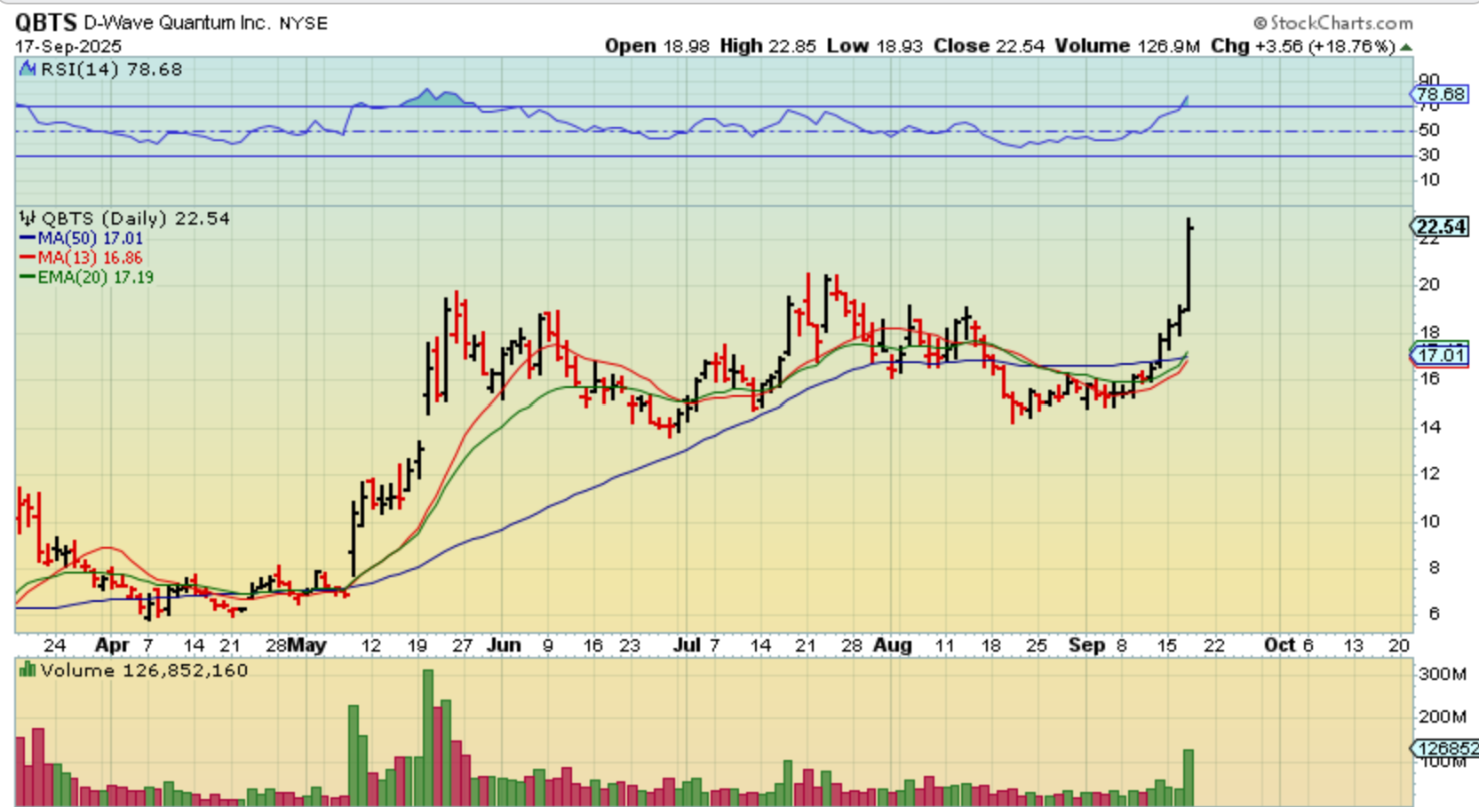Pick the blue MA(50) line swatch in the legend
Screen dimensions: 1479x807
28,239
